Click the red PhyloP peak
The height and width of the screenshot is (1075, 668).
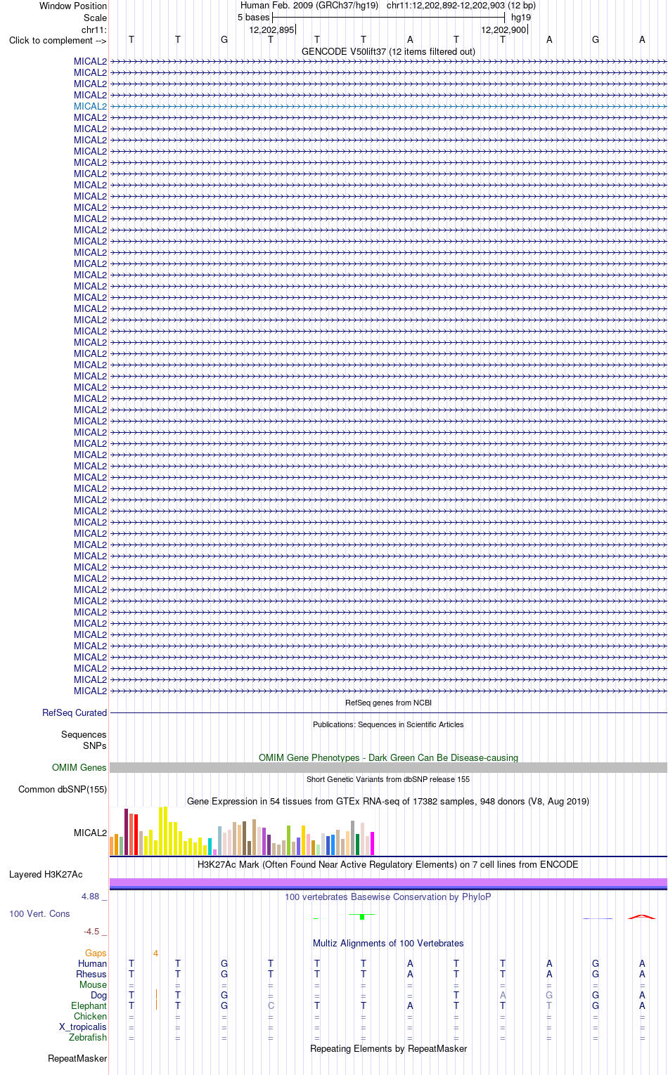[x=641, y=916]
